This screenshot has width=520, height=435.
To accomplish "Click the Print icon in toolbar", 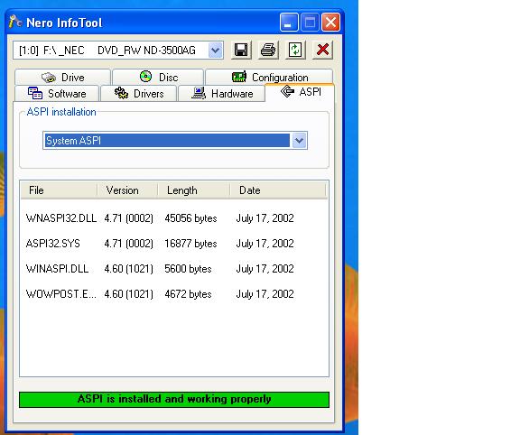I will 268,51.
